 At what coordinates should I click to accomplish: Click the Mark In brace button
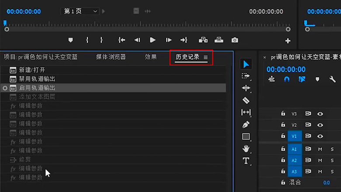point(87,40)
